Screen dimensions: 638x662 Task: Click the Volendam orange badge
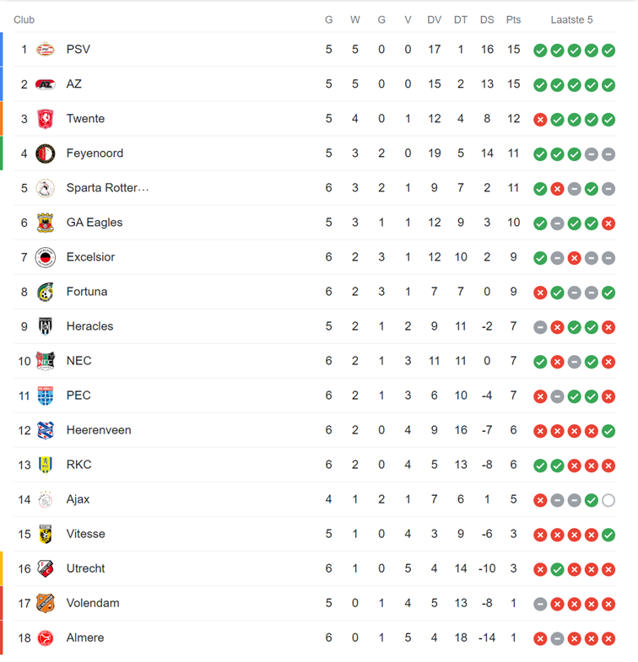(46, 603)
